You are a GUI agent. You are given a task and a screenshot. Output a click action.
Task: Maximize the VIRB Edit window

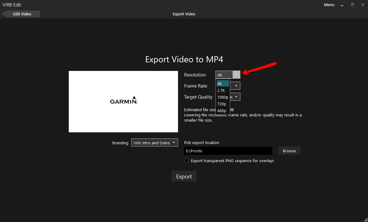coord(352,5)
